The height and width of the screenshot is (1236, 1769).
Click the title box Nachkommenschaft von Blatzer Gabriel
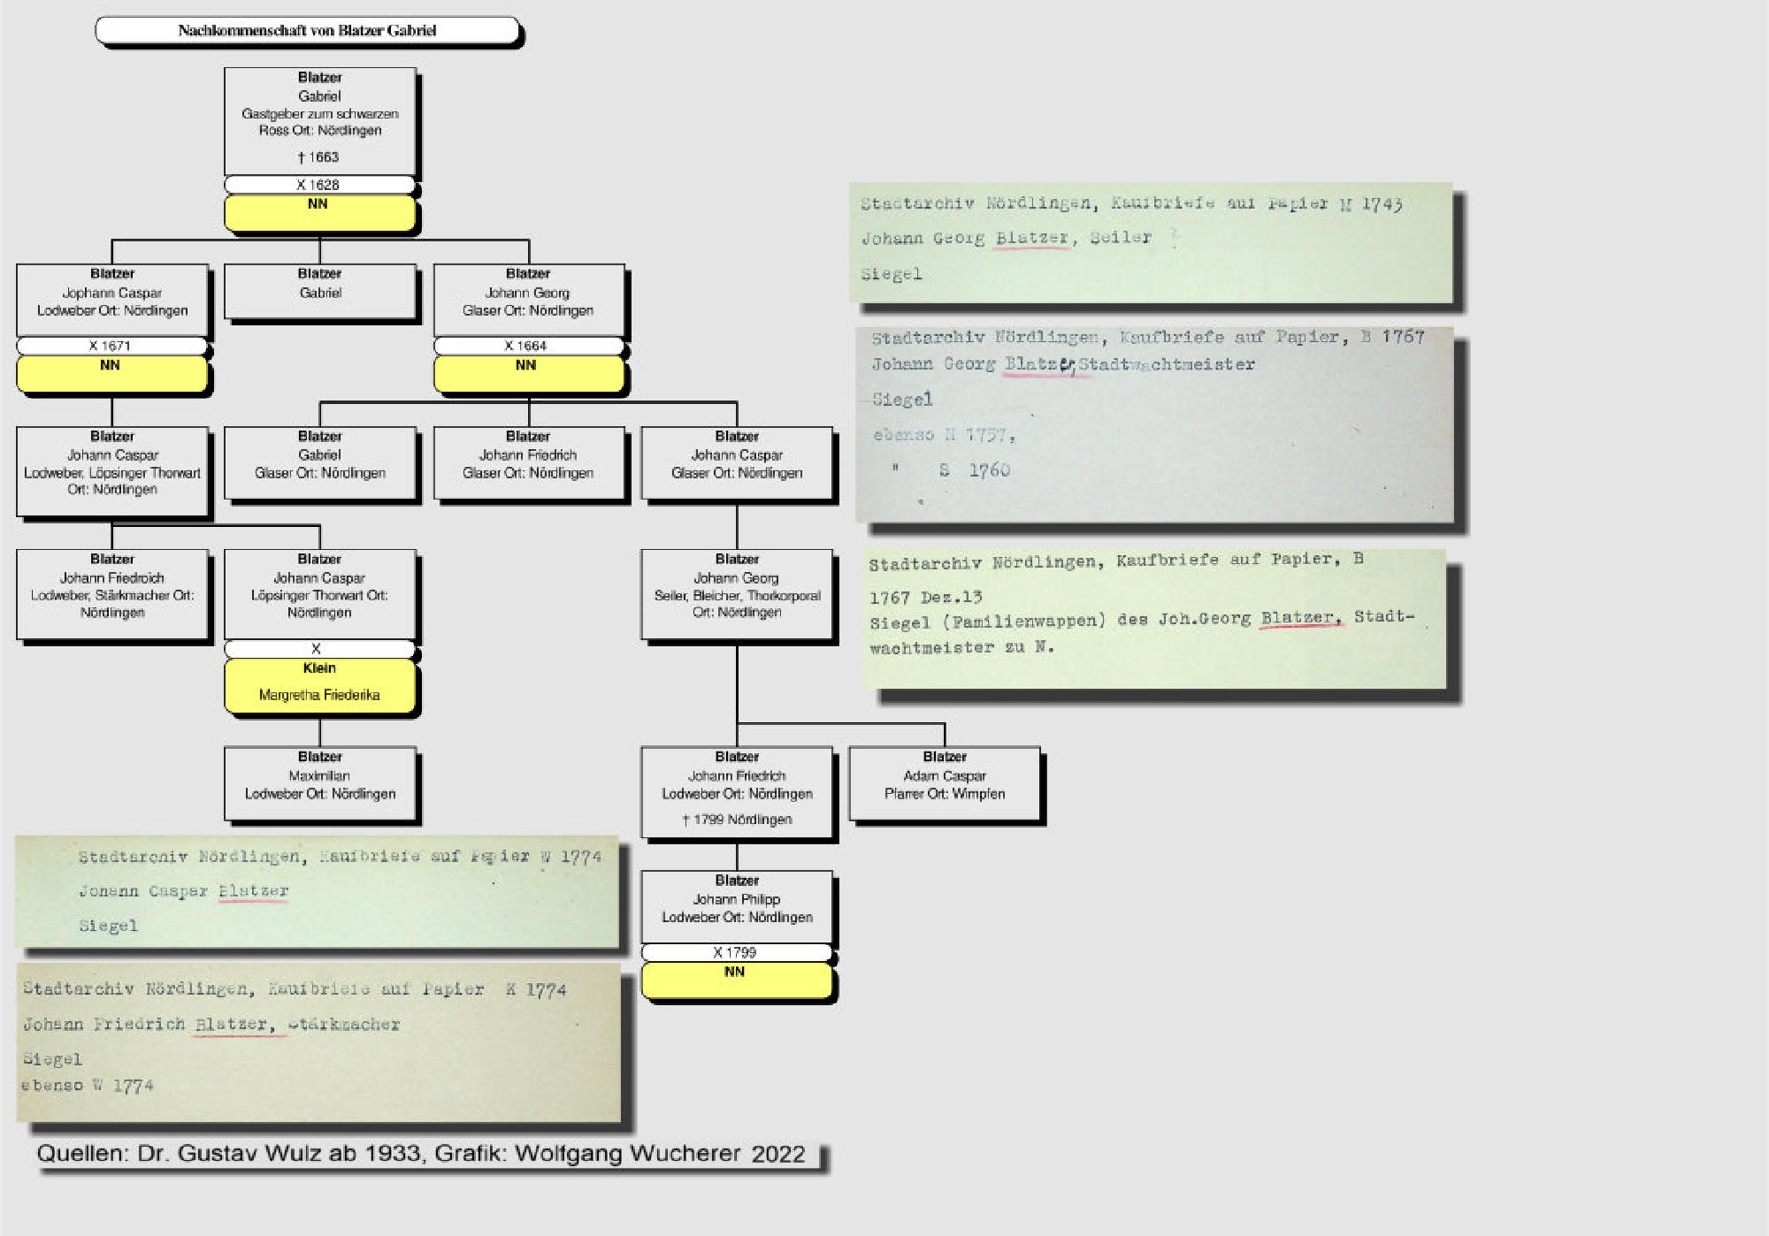[x=307, y=30]
